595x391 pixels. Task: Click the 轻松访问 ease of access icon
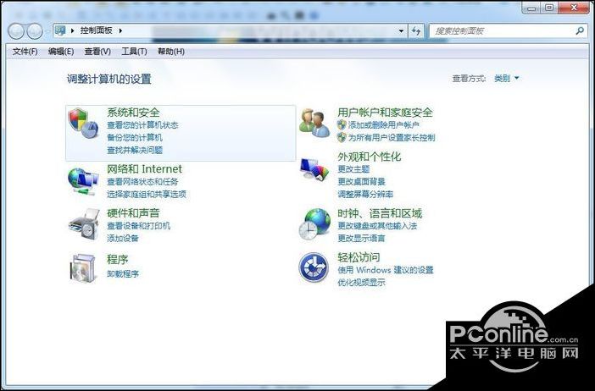tap(314, 267)
